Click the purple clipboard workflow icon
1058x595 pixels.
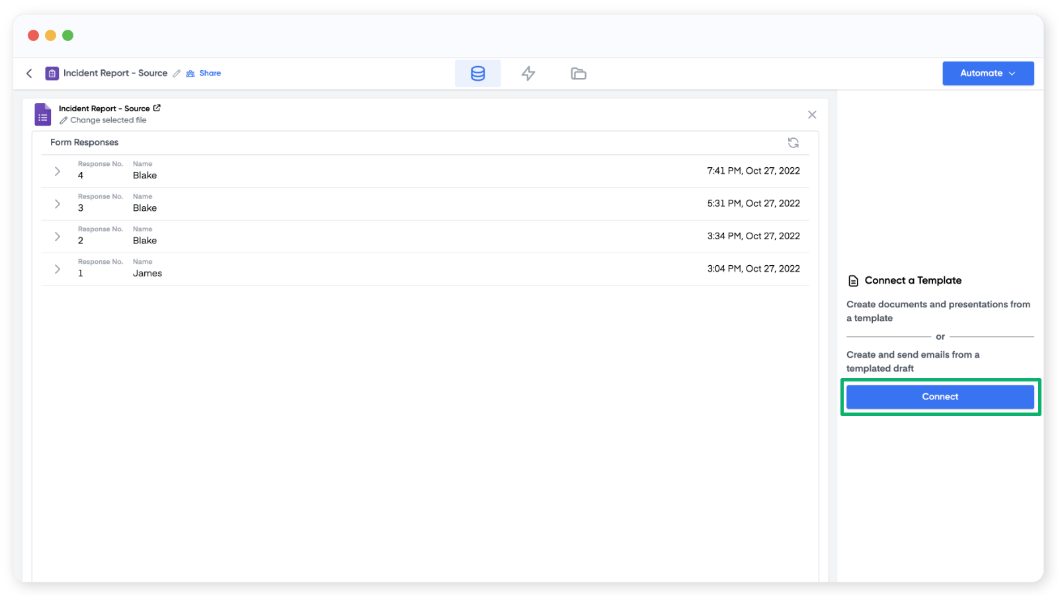52,73
